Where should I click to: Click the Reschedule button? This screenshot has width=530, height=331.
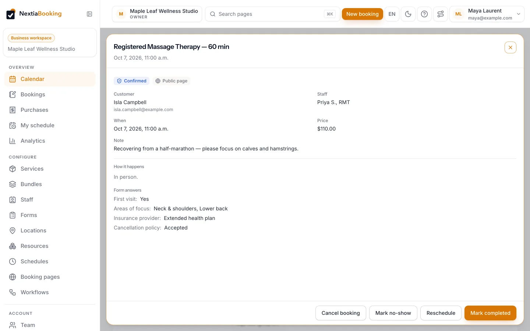pyautogui.click(x=441, y=313)
